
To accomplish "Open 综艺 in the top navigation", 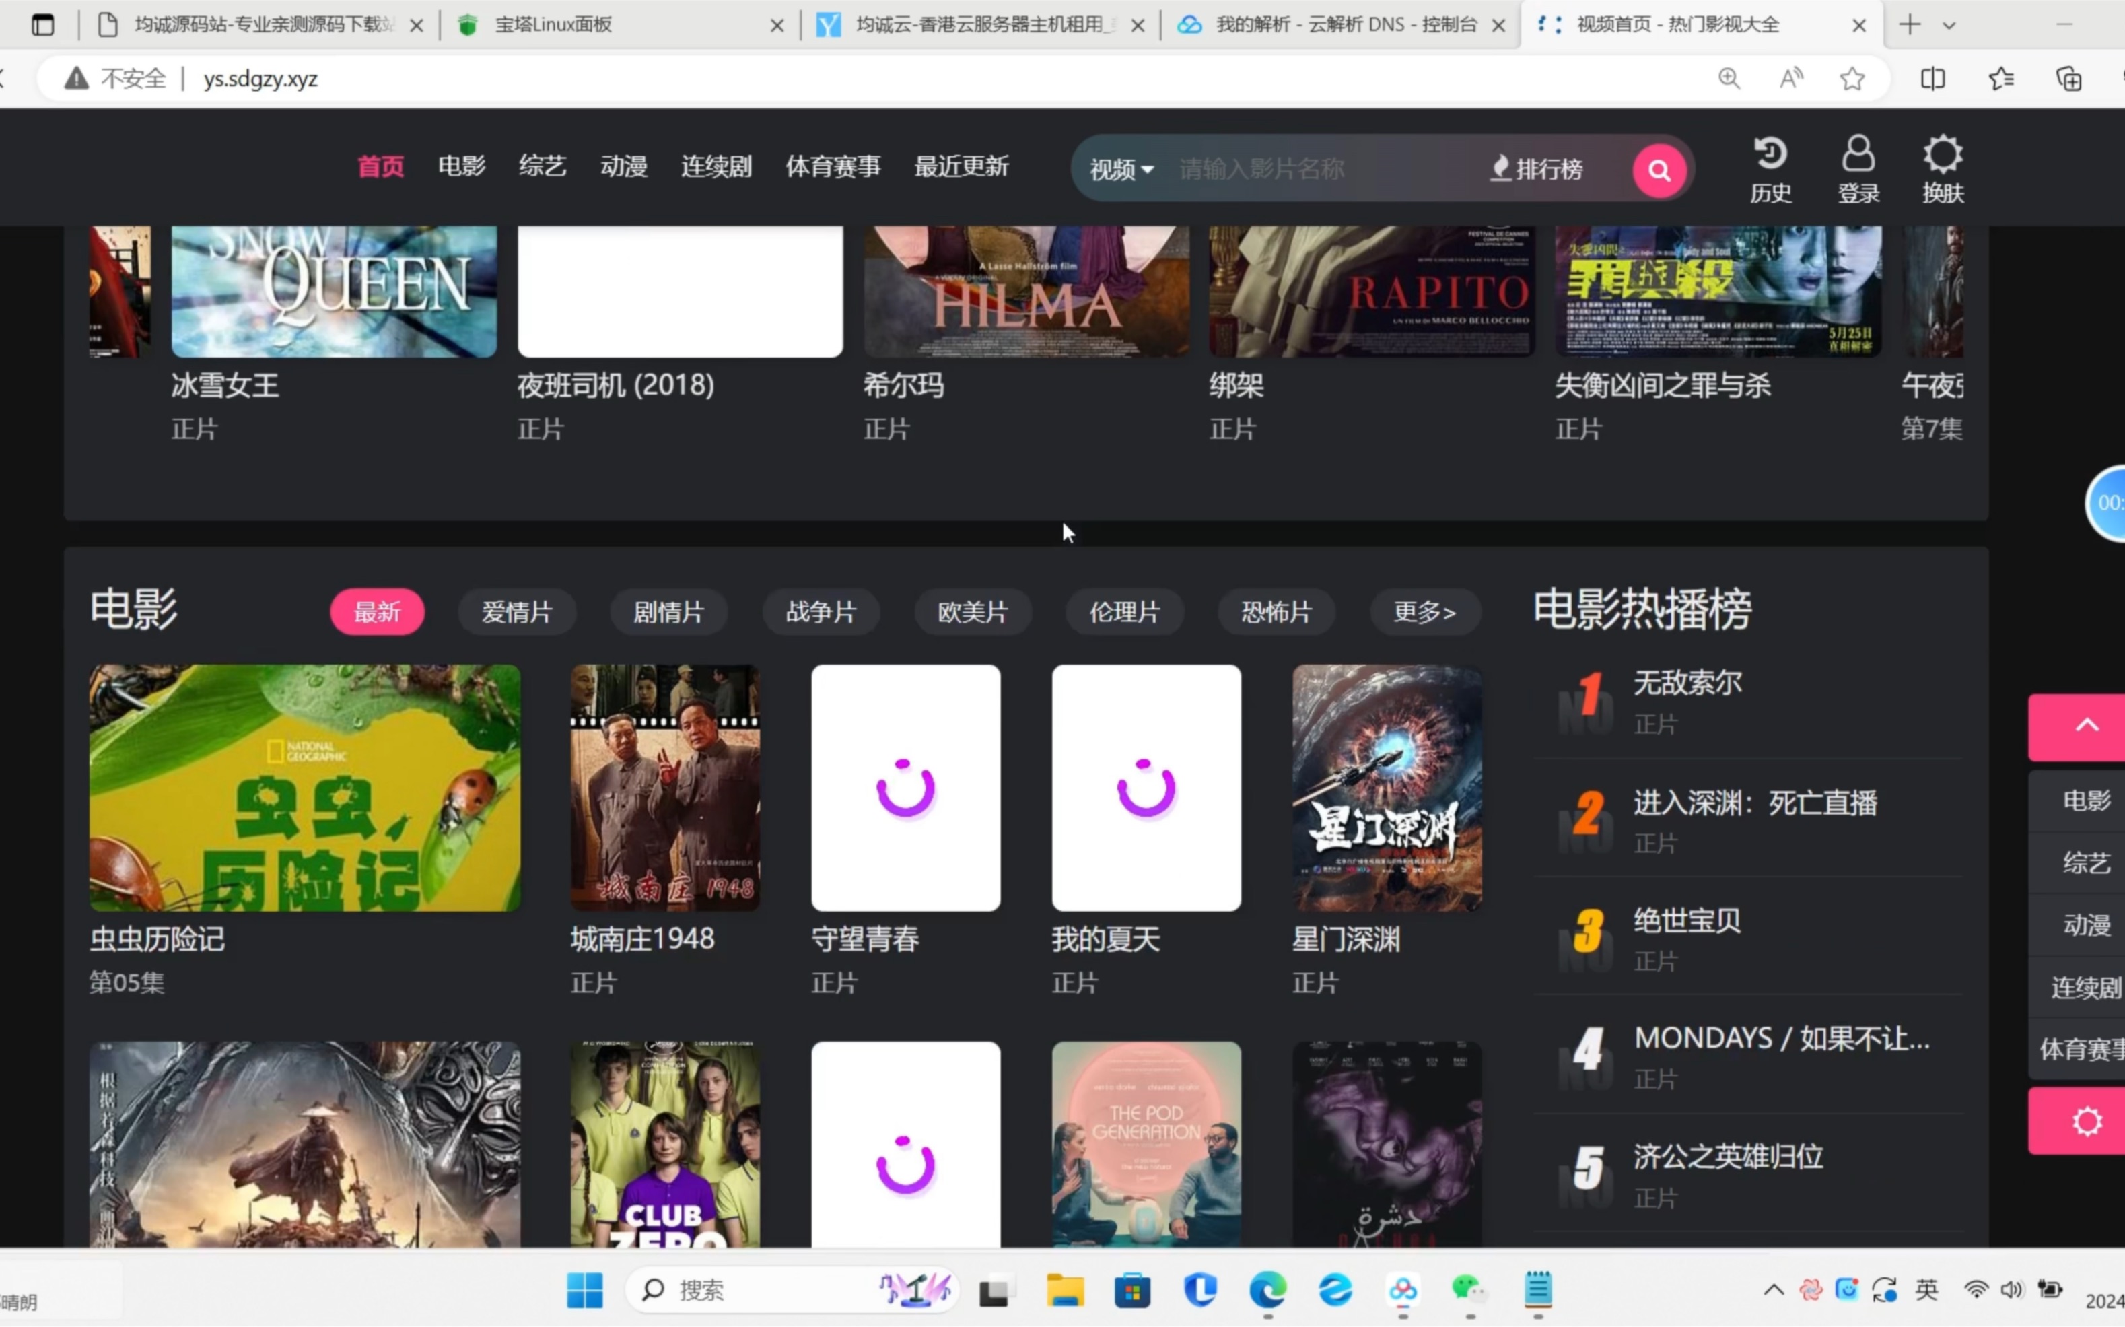I will tap(543, 167).
